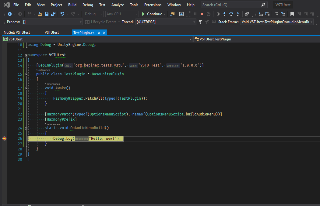Click the Search (Ctrl+Q) input field
The width and height of the screenshot is (320, 206).
click(231, 5)
